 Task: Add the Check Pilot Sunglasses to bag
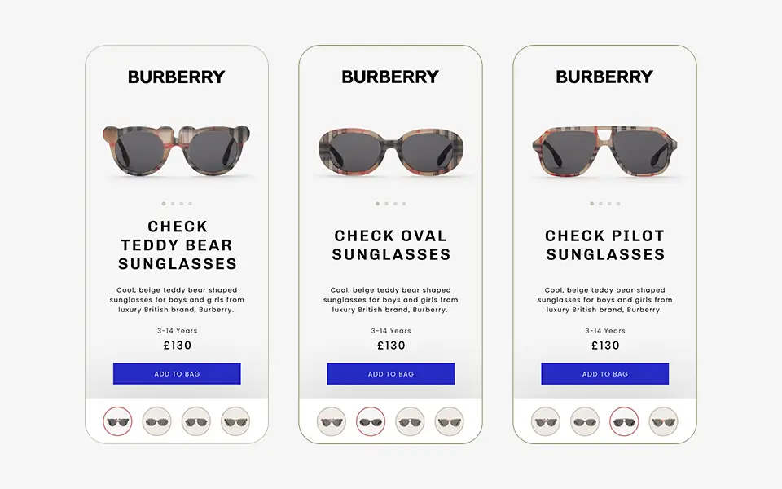click(x=604, y=373)
